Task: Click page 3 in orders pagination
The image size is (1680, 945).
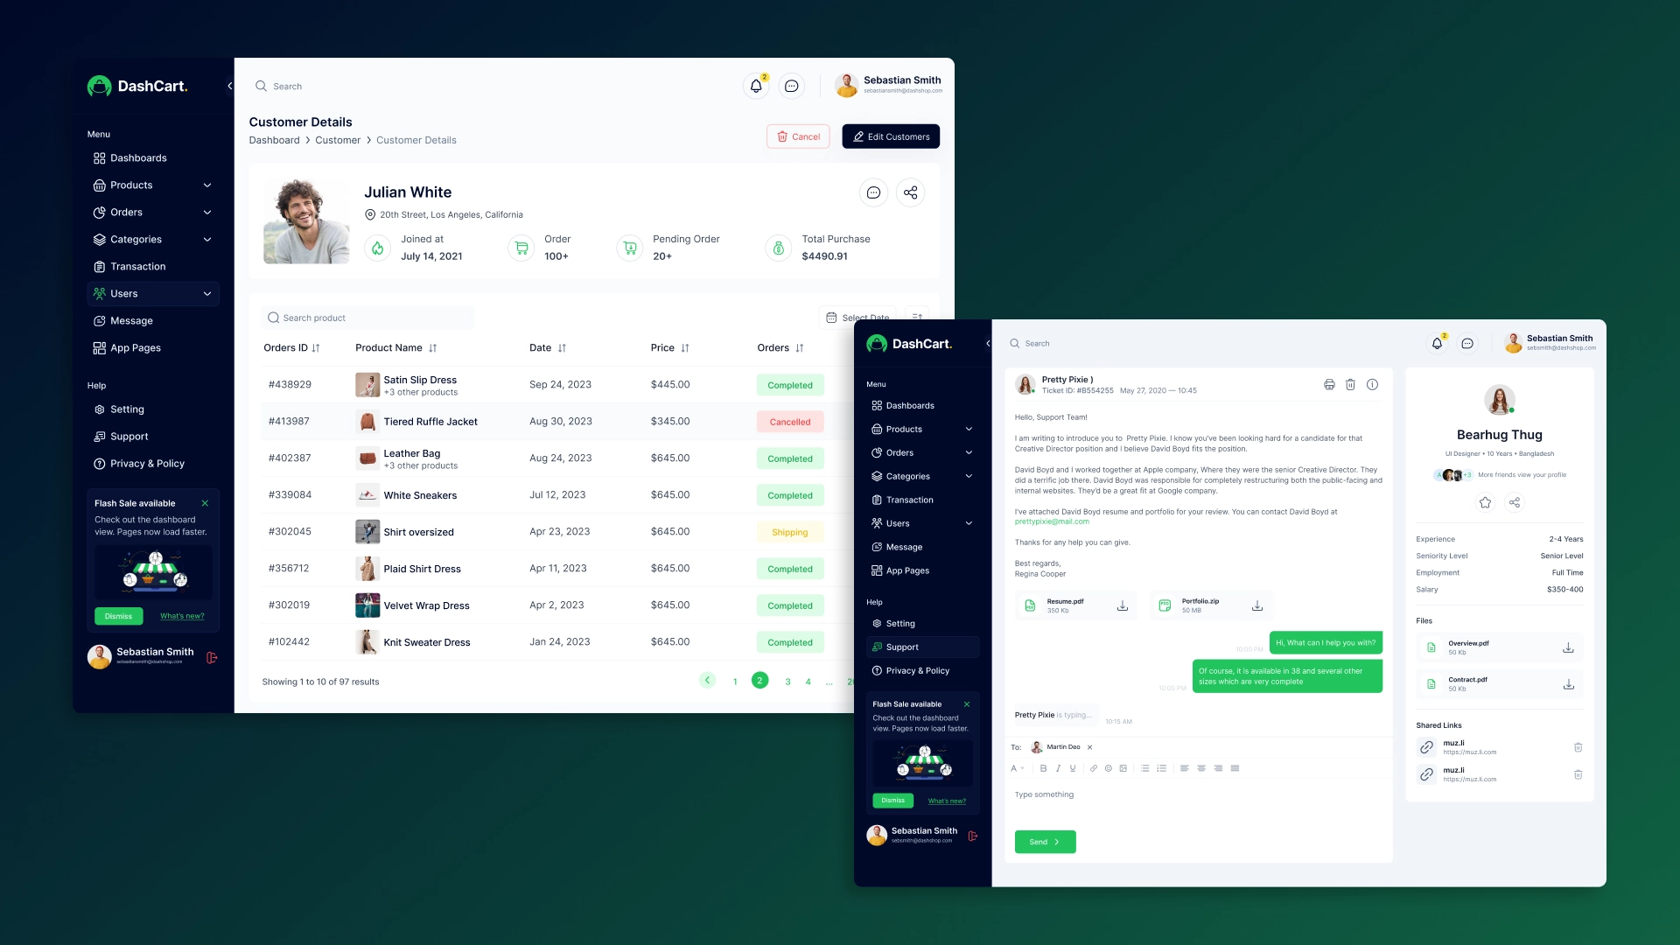Action: point(785,681)
